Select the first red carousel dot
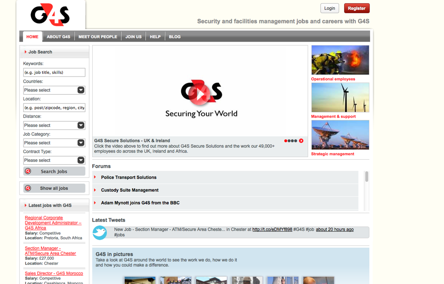This screenshot has width=444, height=284. pos(286,141)
